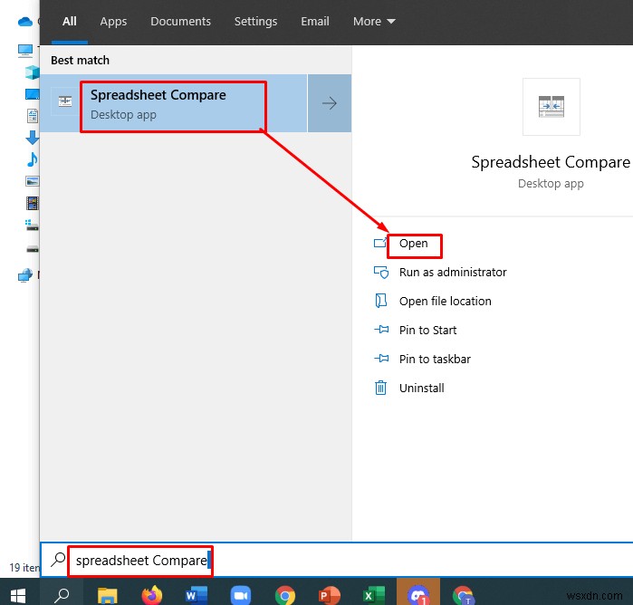Screen dimensions: 633x605
Task: Select the Email search tab
Action: (315, 22)
